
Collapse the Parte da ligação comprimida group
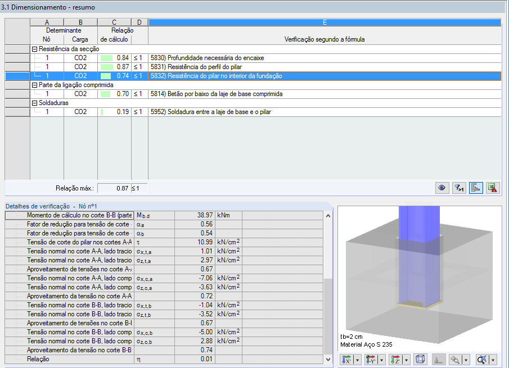34,85
